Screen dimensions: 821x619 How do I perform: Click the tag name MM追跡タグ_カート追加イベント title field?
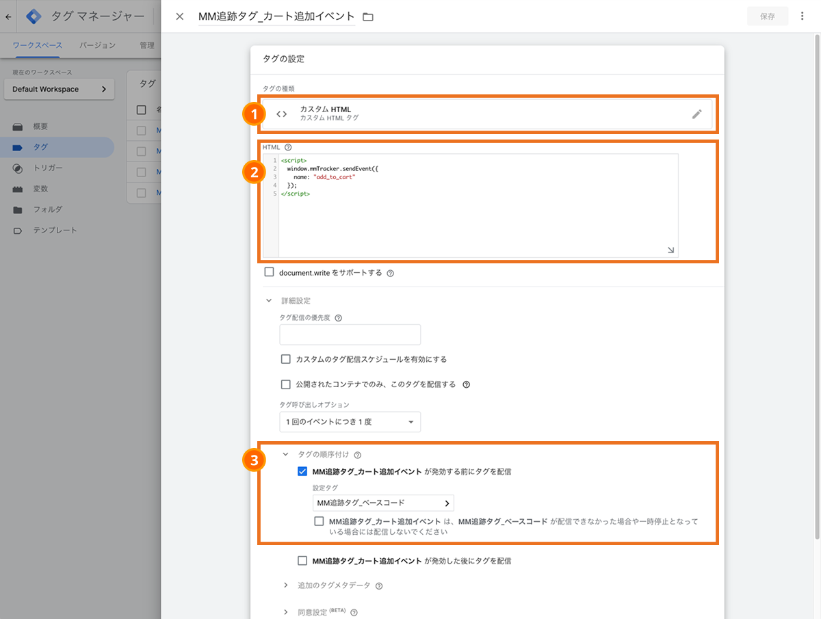click(276, 16)
